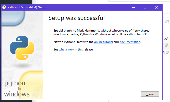This screenshot has width=170, height=102.
Task: Minimize the Python Setup window
Action: 133,7
